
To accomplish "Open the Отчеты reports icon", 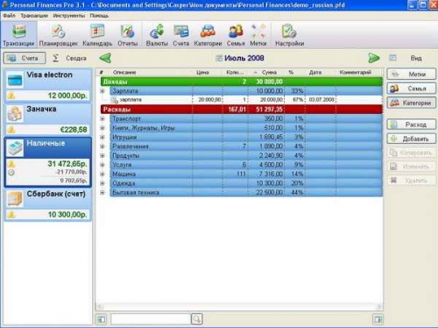I will (x=127, y=35).
